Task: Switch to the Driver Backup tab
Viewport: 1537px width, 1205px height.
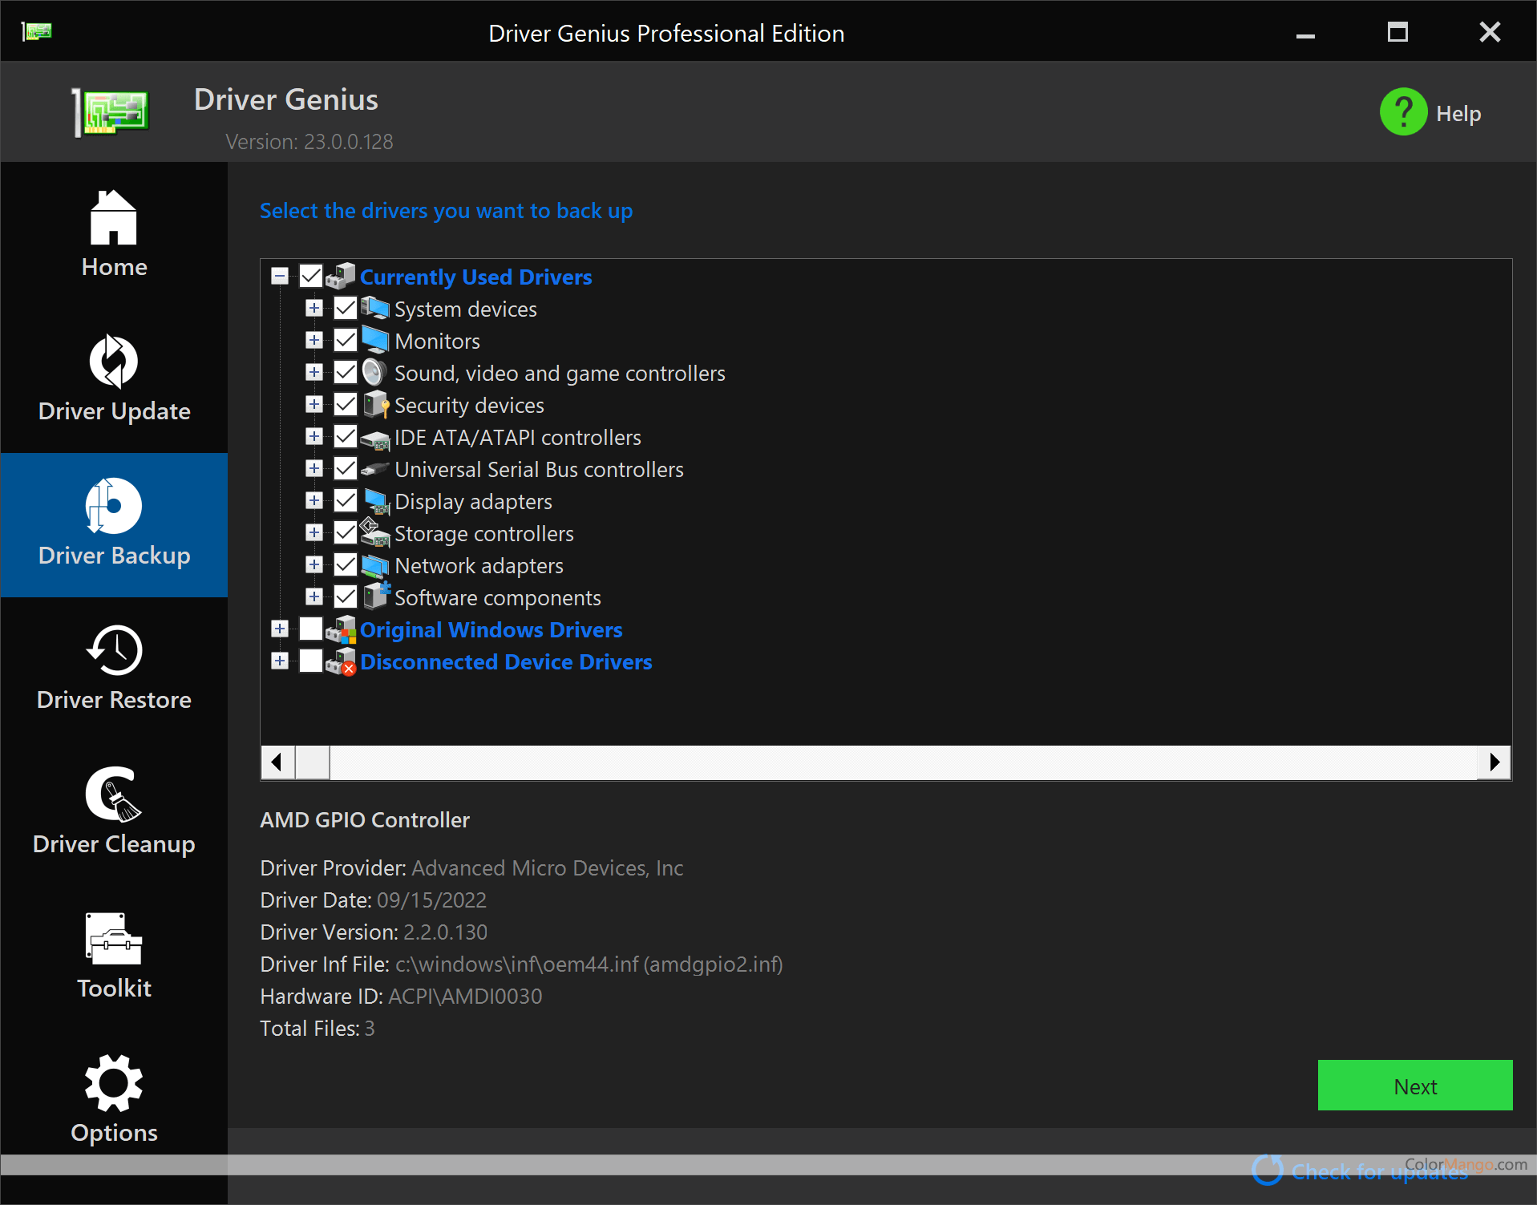Action: [114, 525]
